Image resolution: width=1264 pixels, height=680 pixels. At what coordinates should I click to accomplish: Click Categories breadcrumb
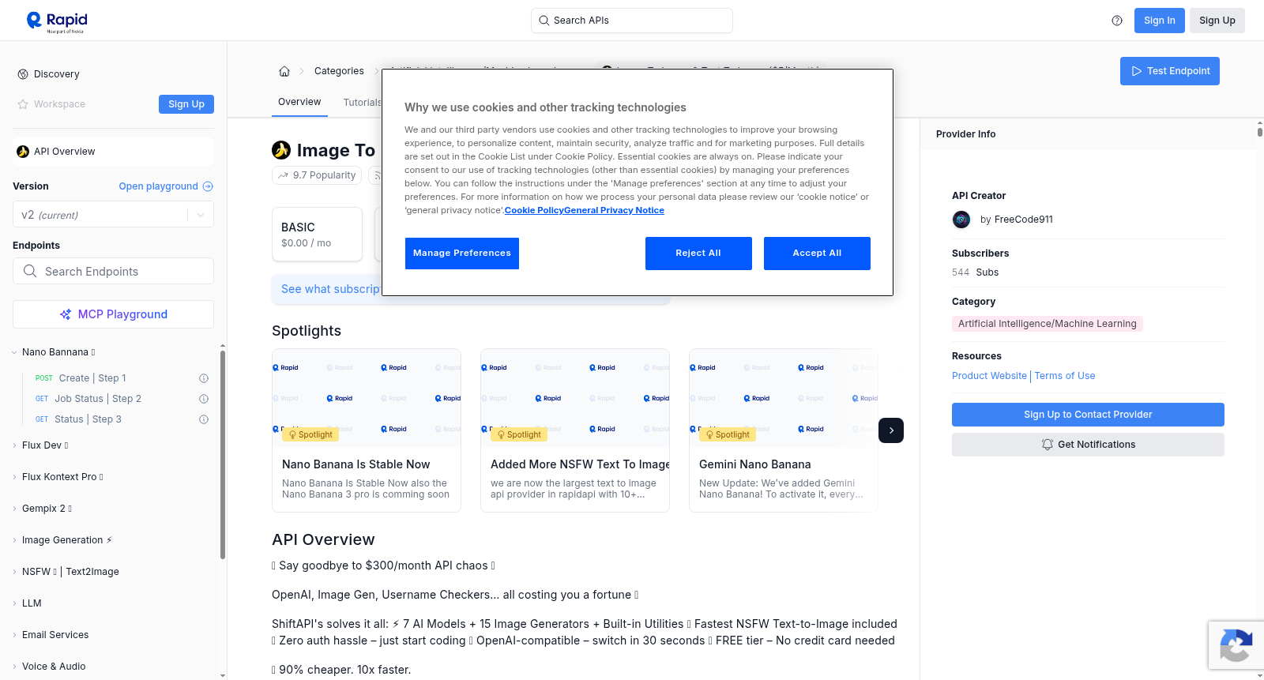coord(339,71)
